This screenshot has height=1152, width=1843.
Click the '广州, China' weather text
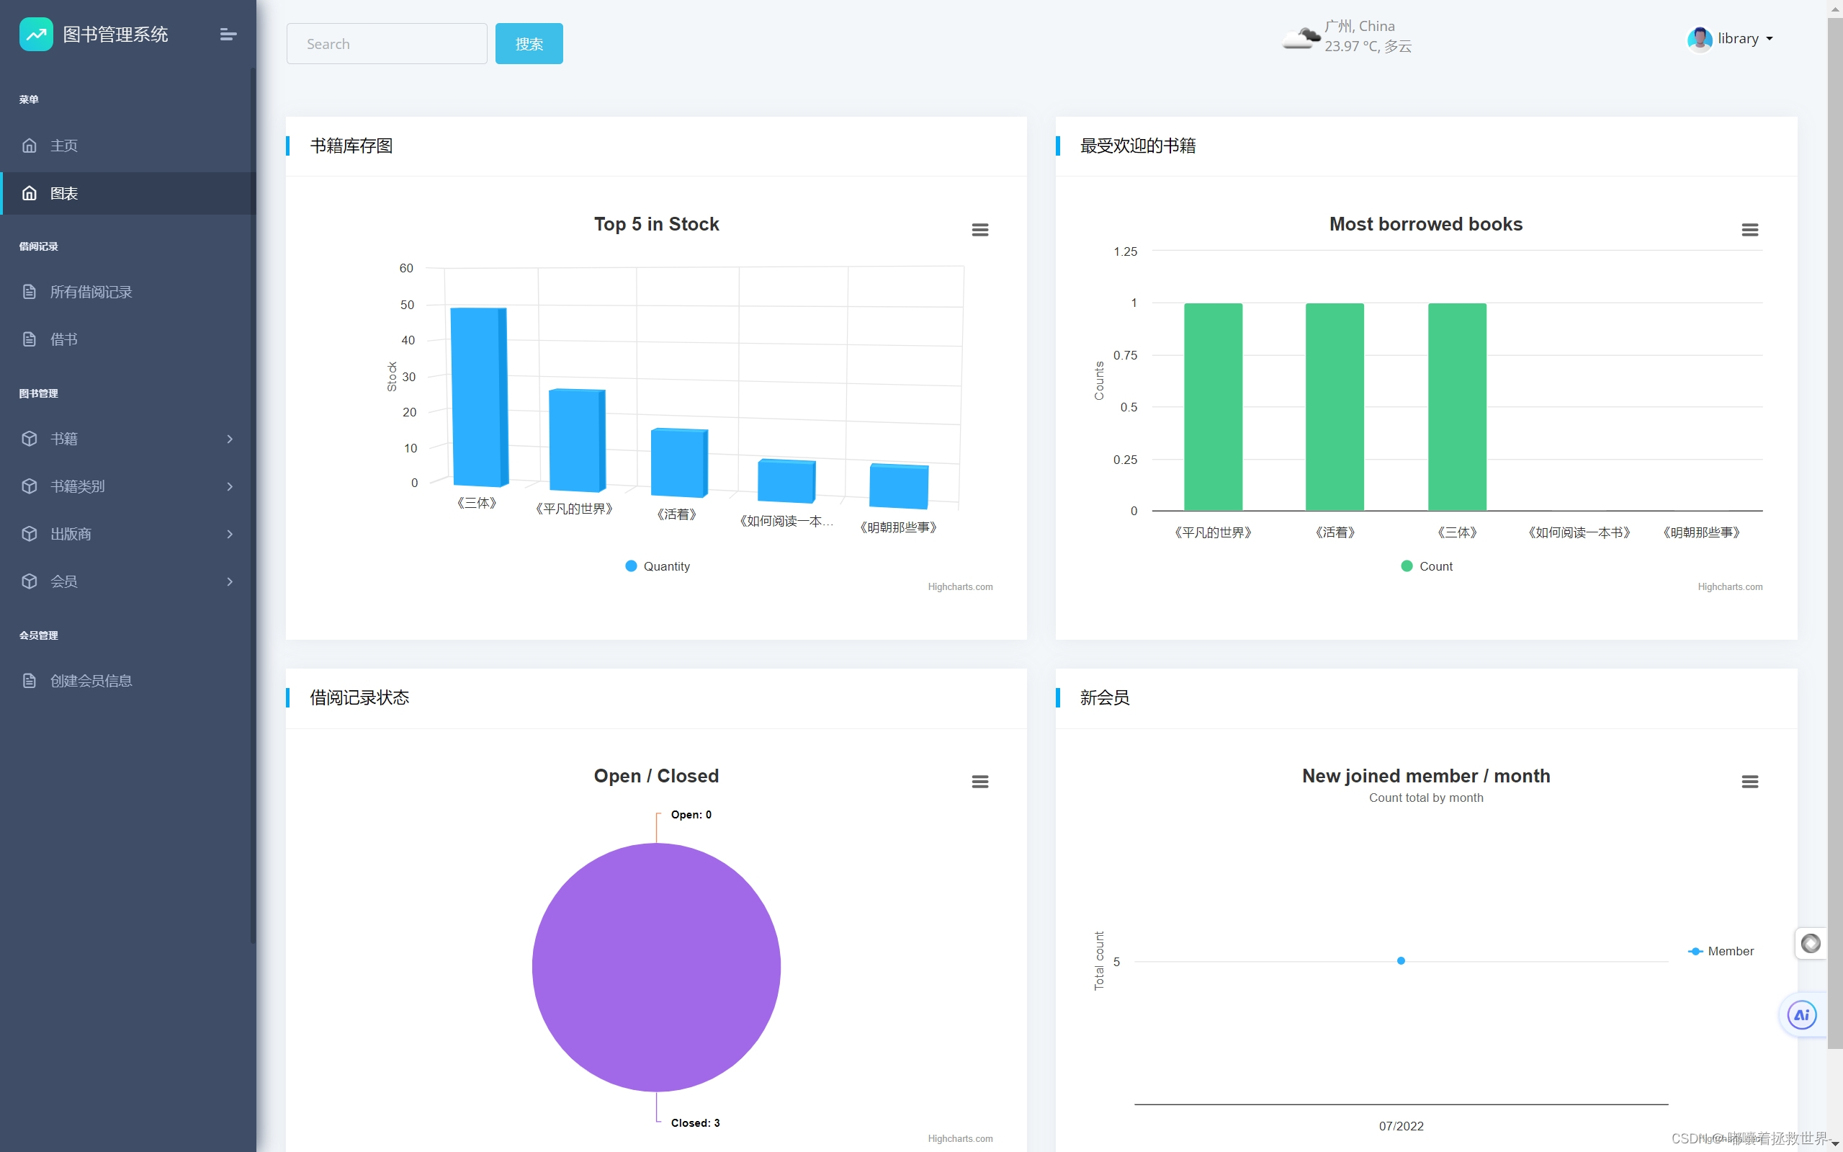1360,26
